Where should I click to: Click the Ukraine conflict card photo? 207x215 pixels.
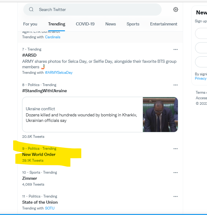(x=160, y=115)
